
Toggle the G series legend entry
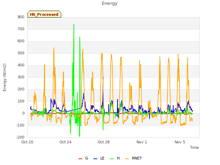(83, 158)
